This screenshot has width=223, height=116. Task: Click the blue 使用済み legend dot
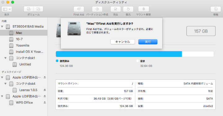(57, 61)
